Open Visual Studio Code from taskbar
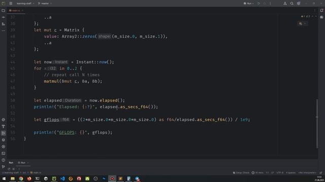 (x=62, y=178)
